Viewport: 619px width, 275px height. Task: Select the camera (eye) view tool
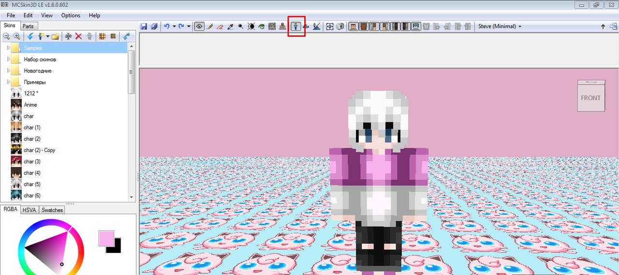point(199,27)
